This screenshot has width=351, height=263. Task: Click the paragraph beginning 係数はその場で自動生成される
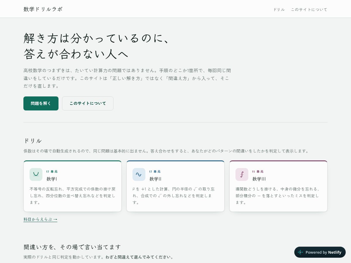pos(166,151)
